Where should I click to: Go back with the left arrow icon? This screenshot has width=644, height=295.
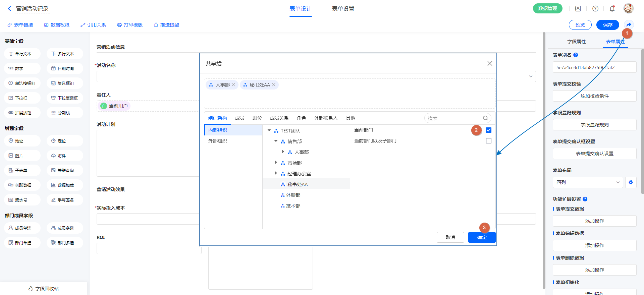9,9
